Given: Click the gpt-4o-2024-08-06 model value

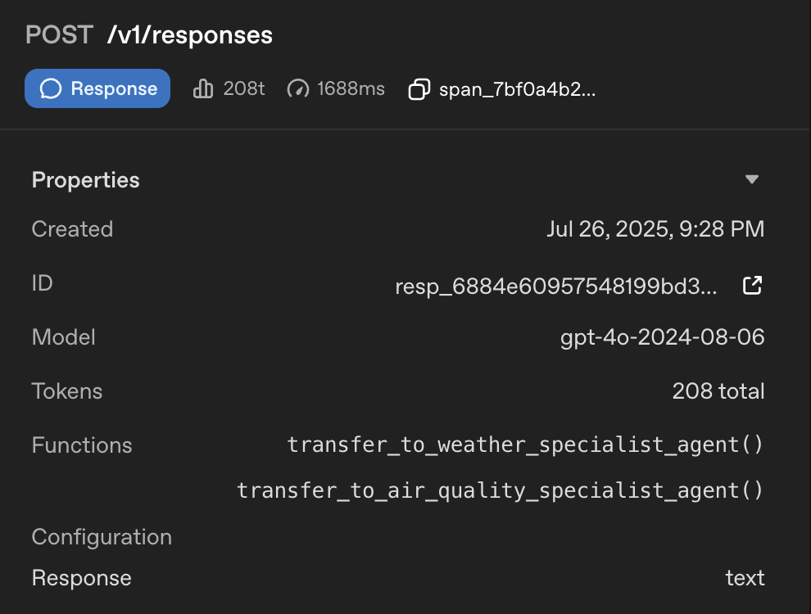Looking at the screenshot, I should pos(662,337).
